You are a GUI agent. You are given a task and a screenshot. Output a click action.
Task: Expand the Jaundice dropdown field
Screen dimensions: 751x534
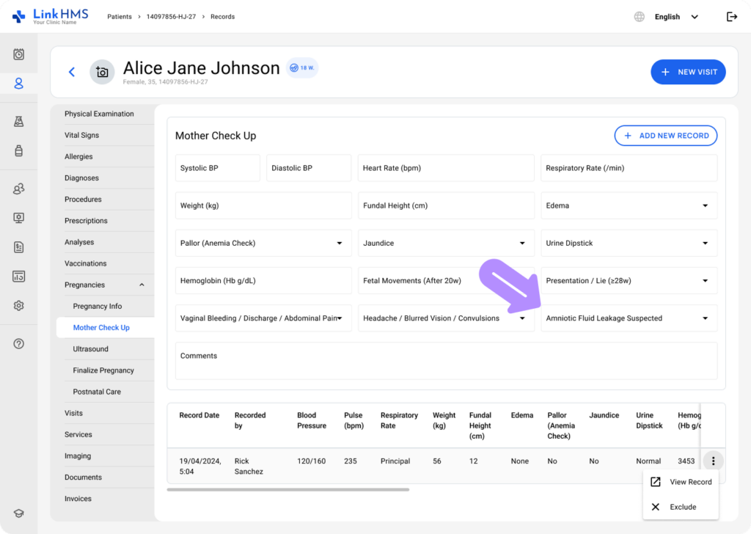tap(446, 244)
